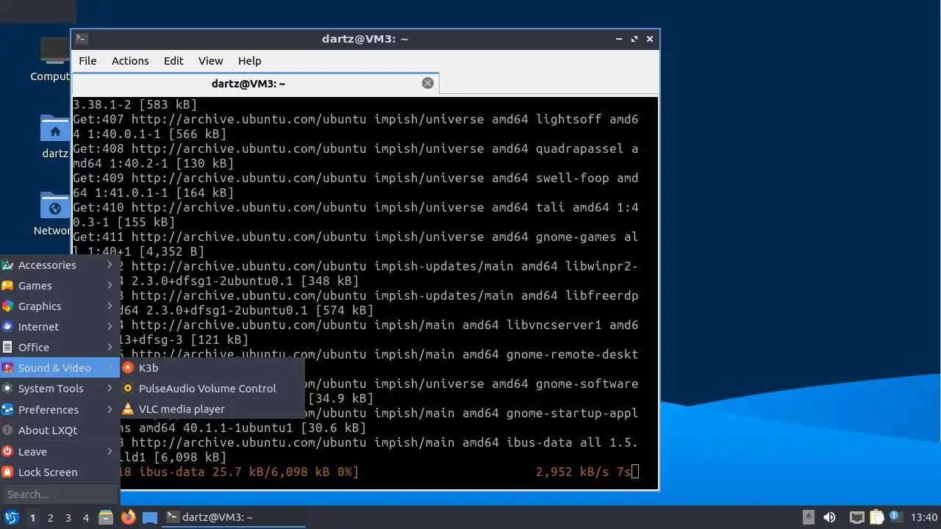941x529 pixels.
Task: Expand the Sound & Video submenu arrow
Action: click(x=110, y=367)
